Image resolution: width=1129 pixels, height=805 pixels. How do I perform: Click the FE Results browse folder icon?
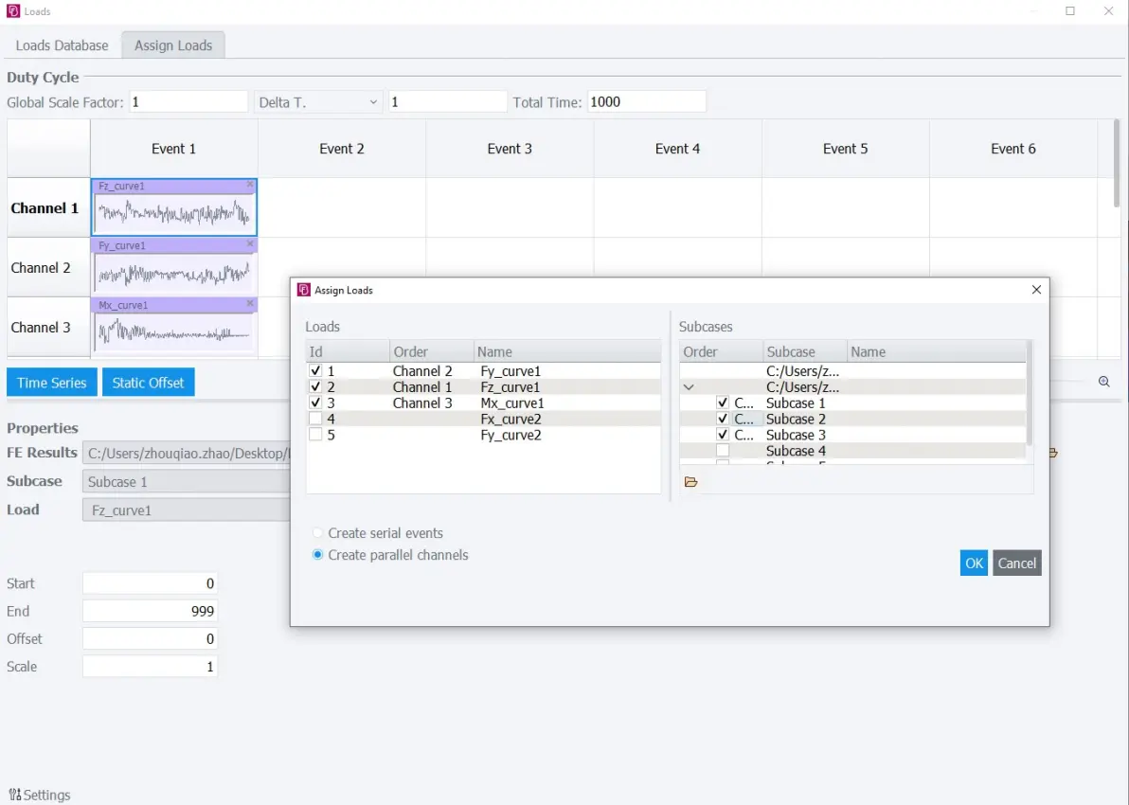(x=1053, y=453)
